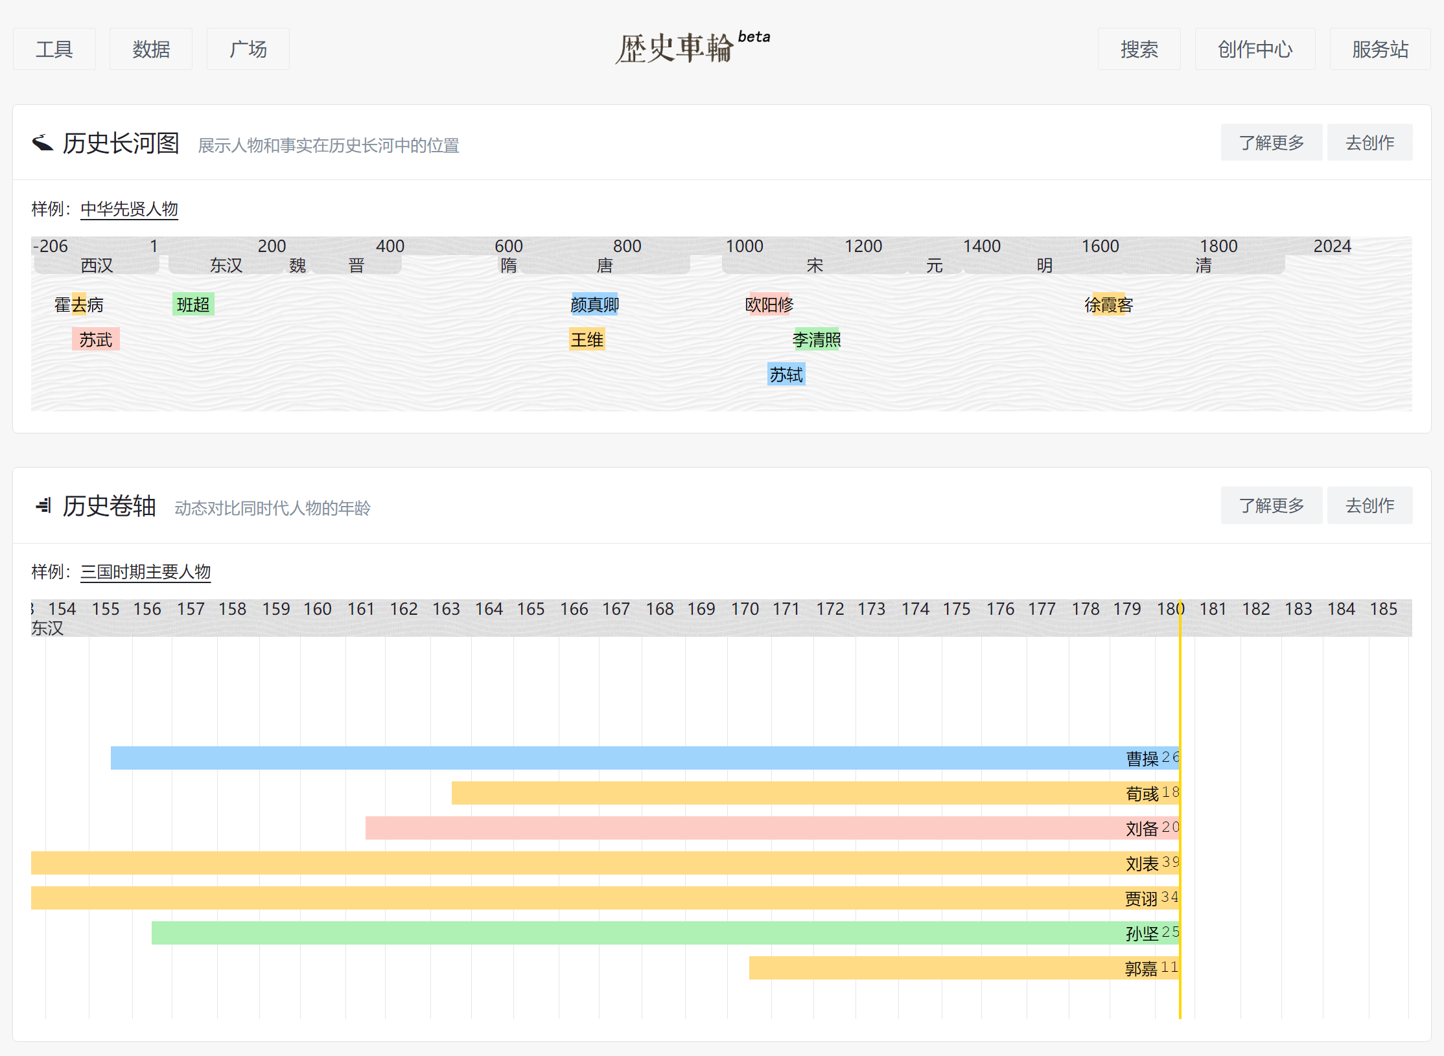Image resolution: width=1444 pixels, height=1056 pixels.
Task: Click the 服务站 button
Action: coord(1380,49)
